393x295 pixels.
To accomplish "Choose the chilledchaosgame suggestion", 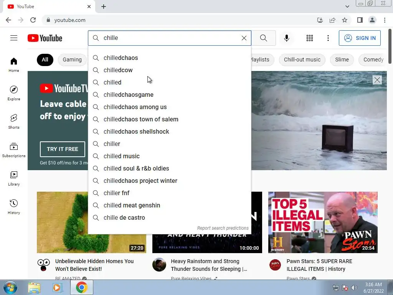I will [169, 94].
